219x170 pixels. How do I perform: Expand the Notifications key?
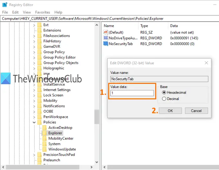click(x=34, y=106)
